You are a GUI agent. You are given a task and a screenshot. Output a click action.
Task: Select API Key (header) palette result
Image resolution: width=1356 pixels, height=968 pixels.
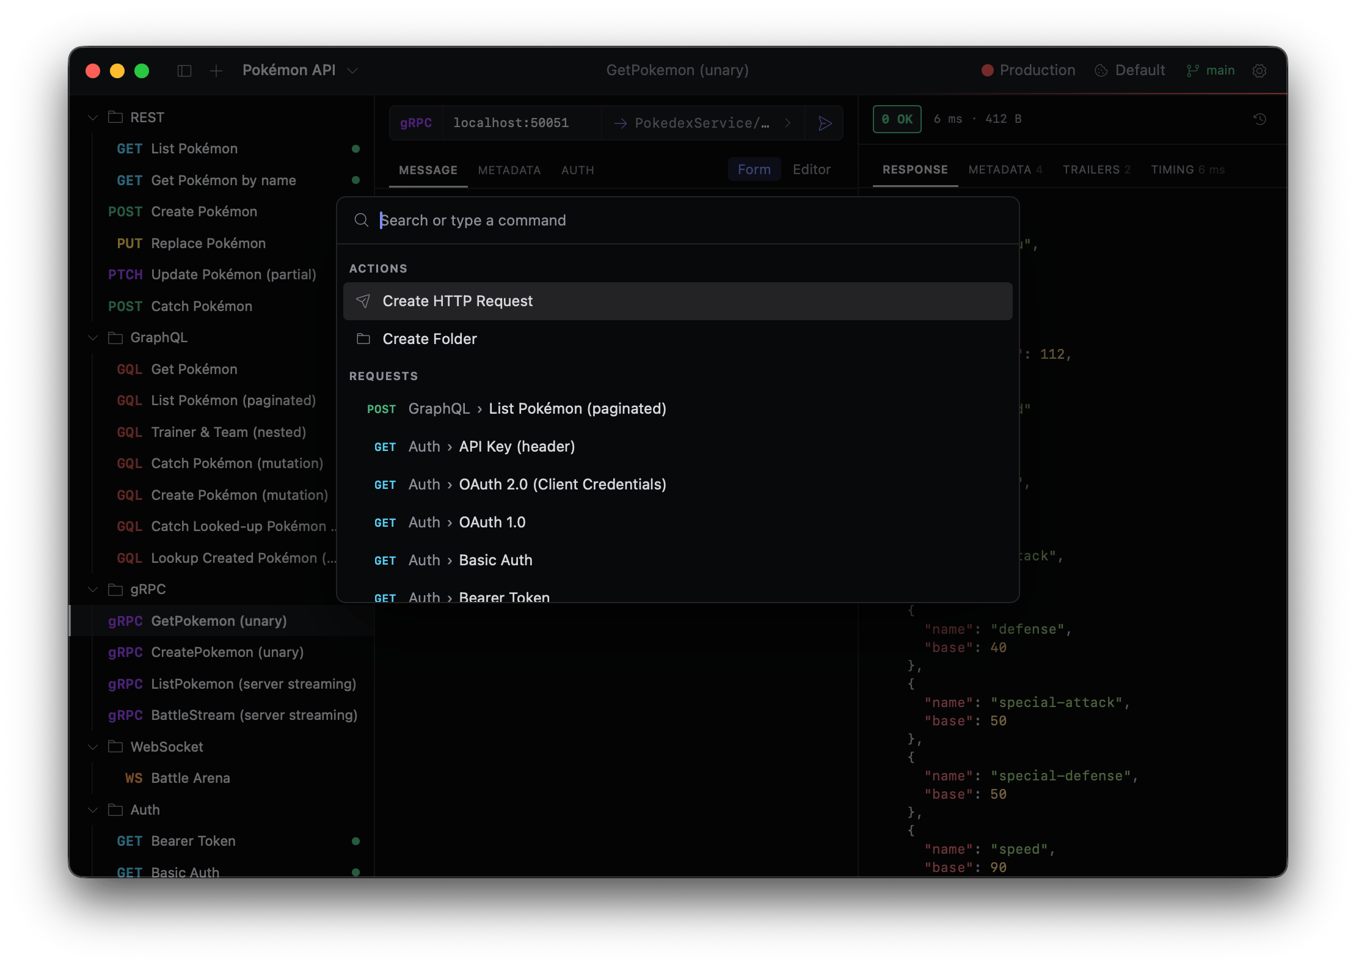(x=678, y=446)
